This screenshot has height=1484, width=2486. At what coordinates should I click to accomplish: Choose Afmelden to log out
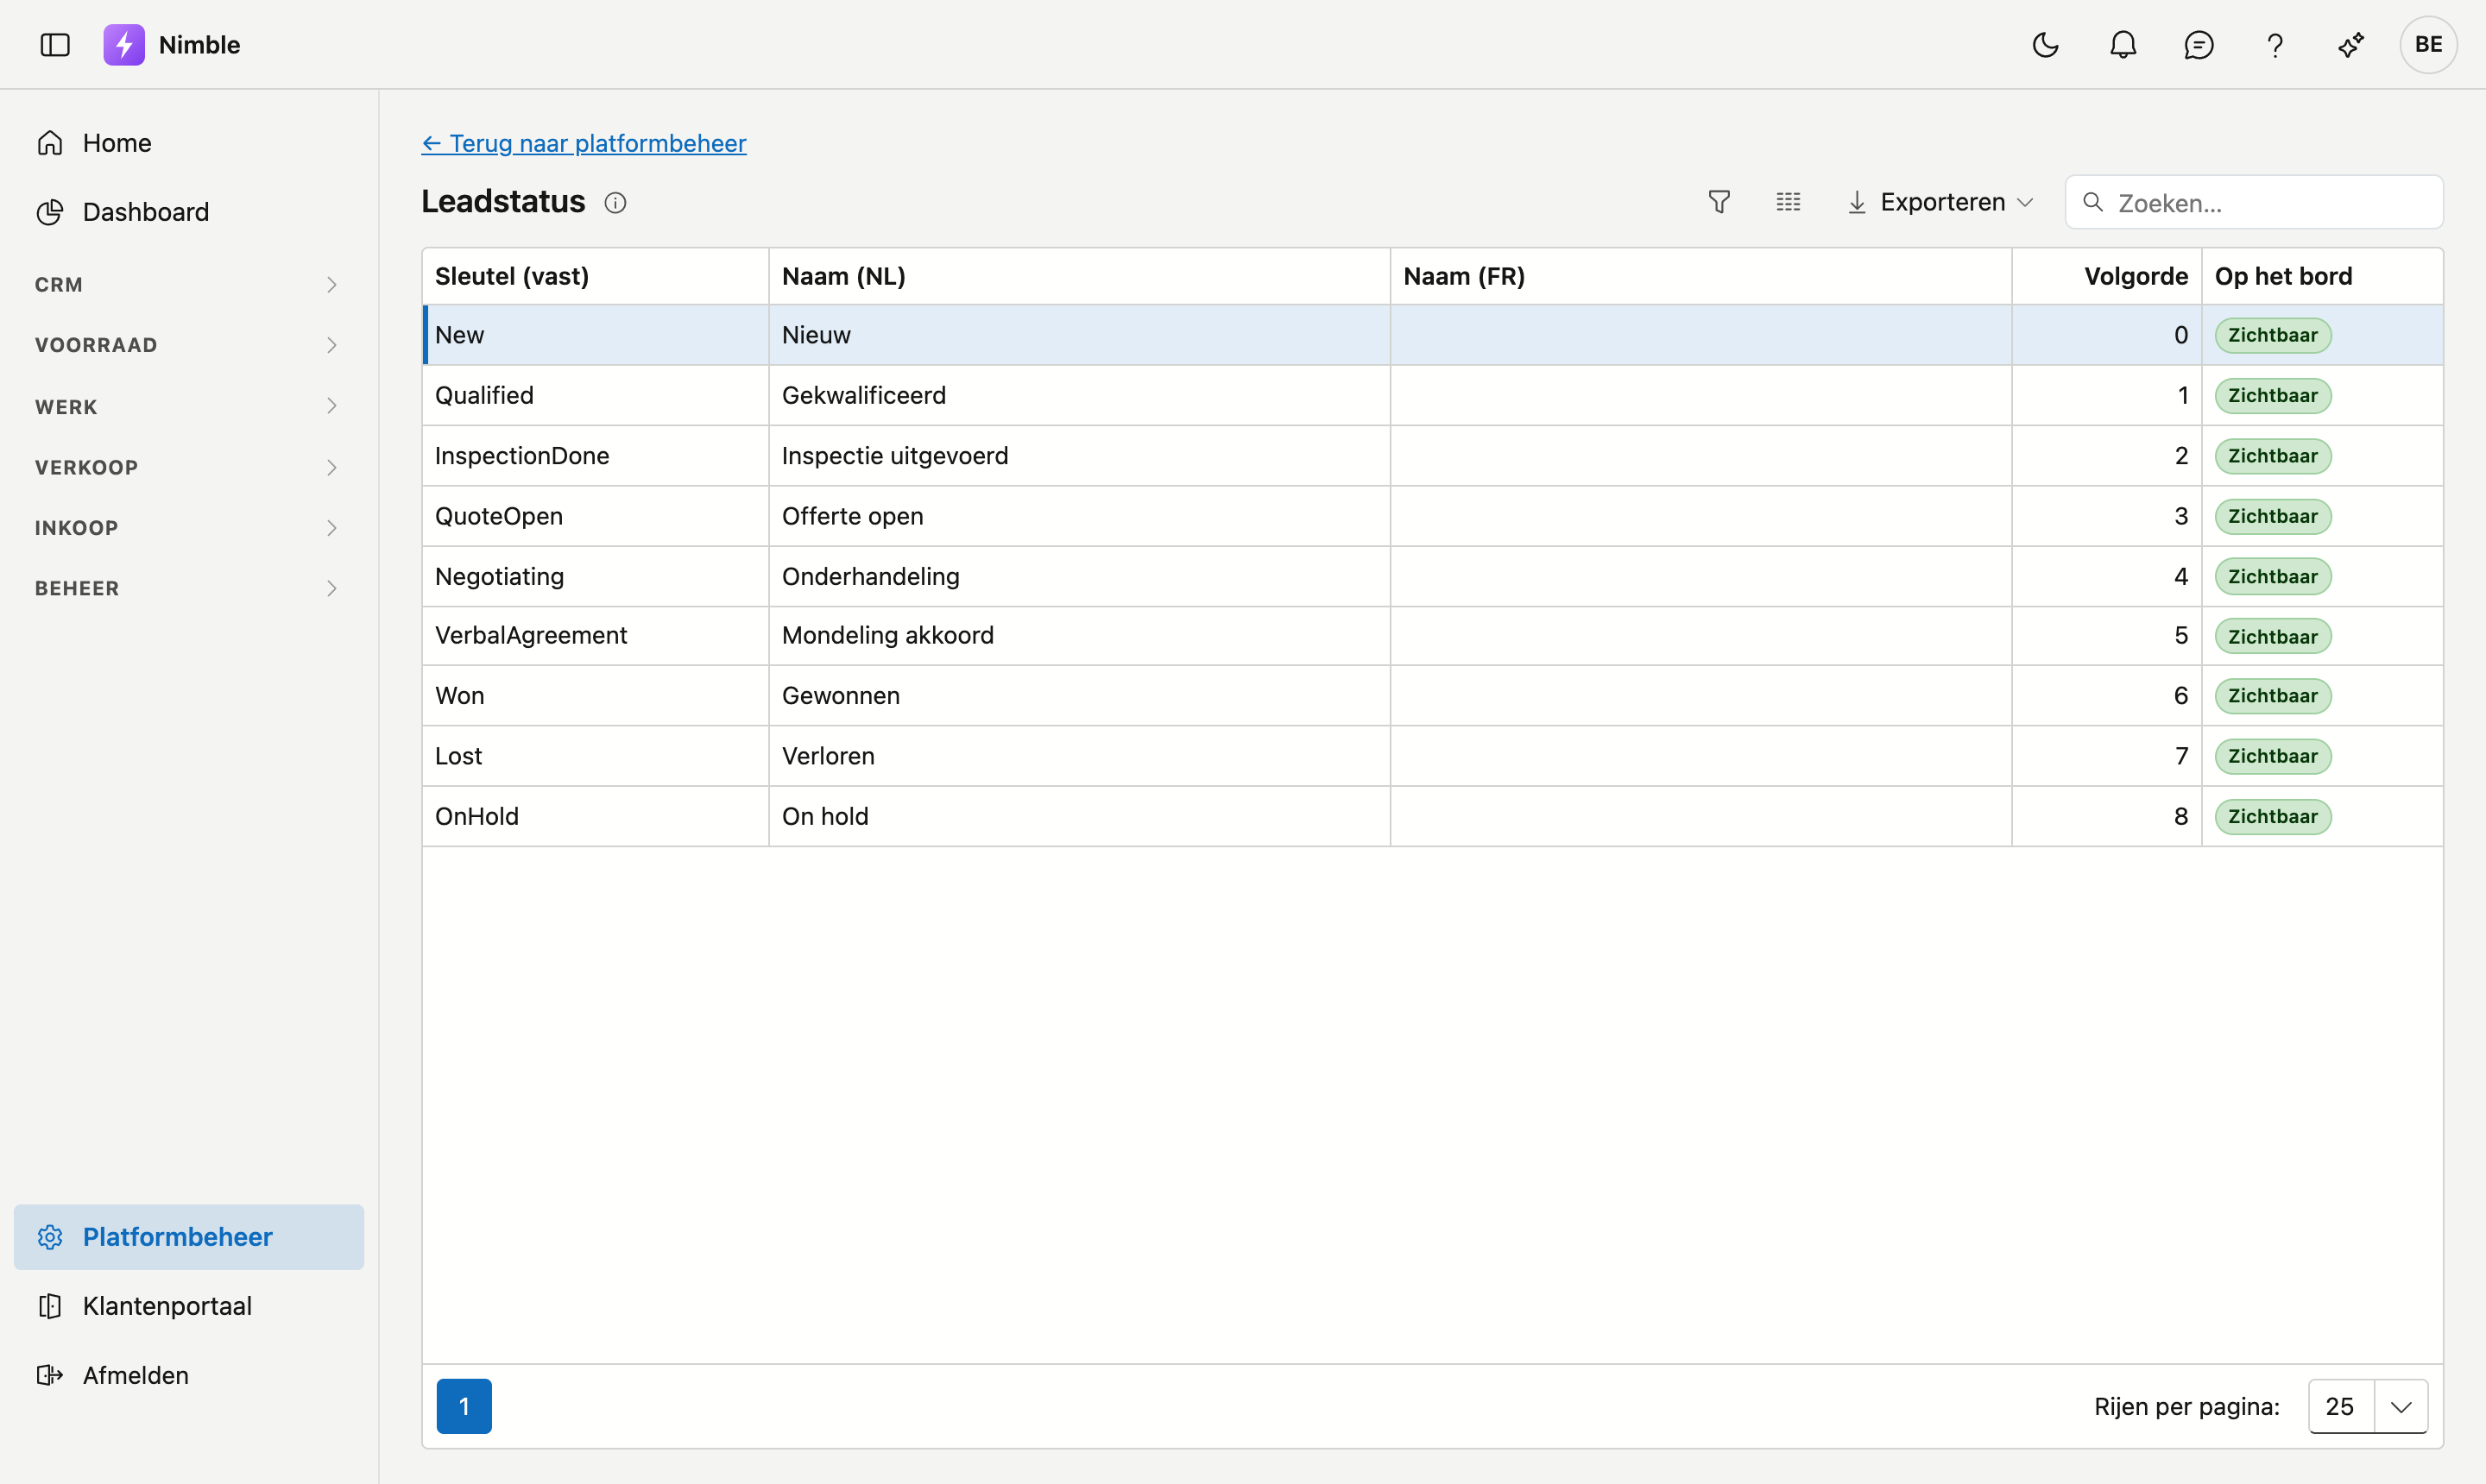click(189, 1375)
